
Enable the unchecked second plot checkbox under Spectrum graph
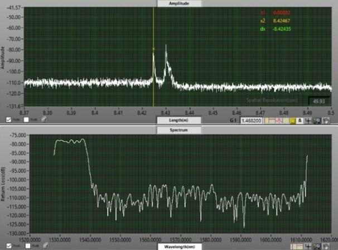(26, 245)
